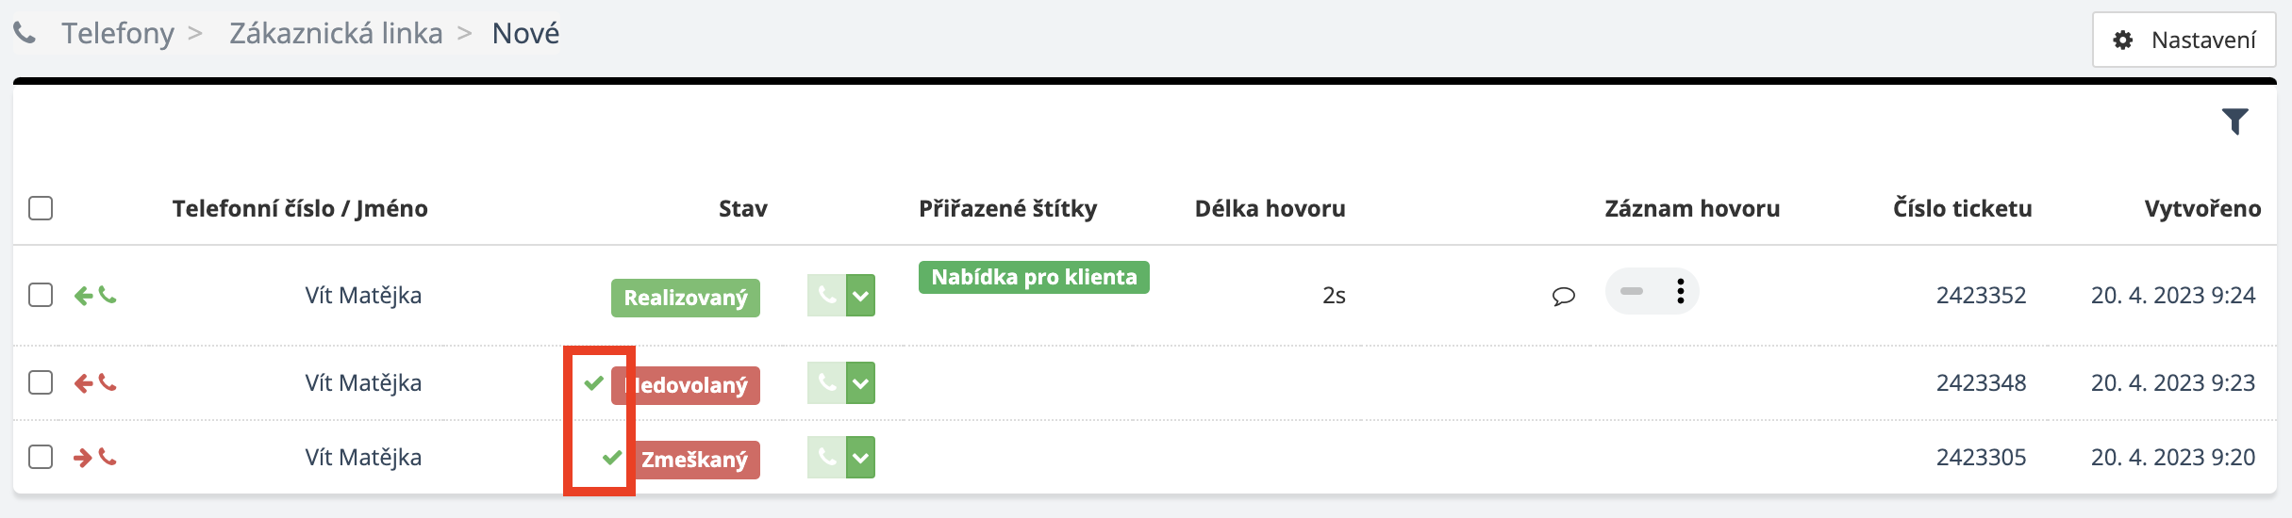The image size is (2292, 518).
Task: Expand the dropdown arrow in the Nedovolaný row
Action: [x=860, y=383]
